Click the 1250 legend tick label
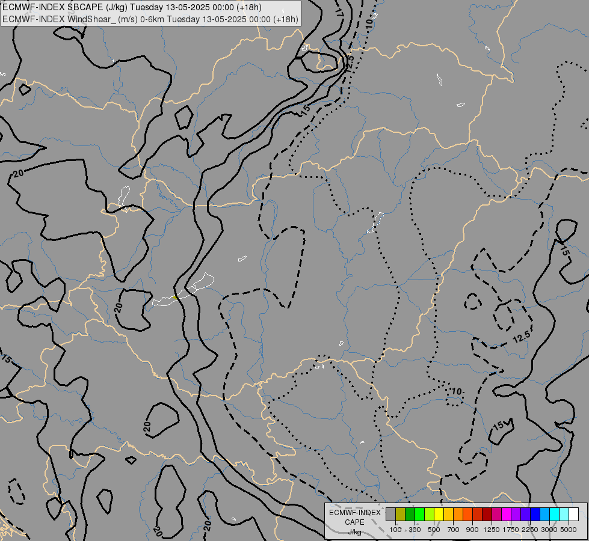This screenshot has width=589, height=541. click(x=492, y=530)
